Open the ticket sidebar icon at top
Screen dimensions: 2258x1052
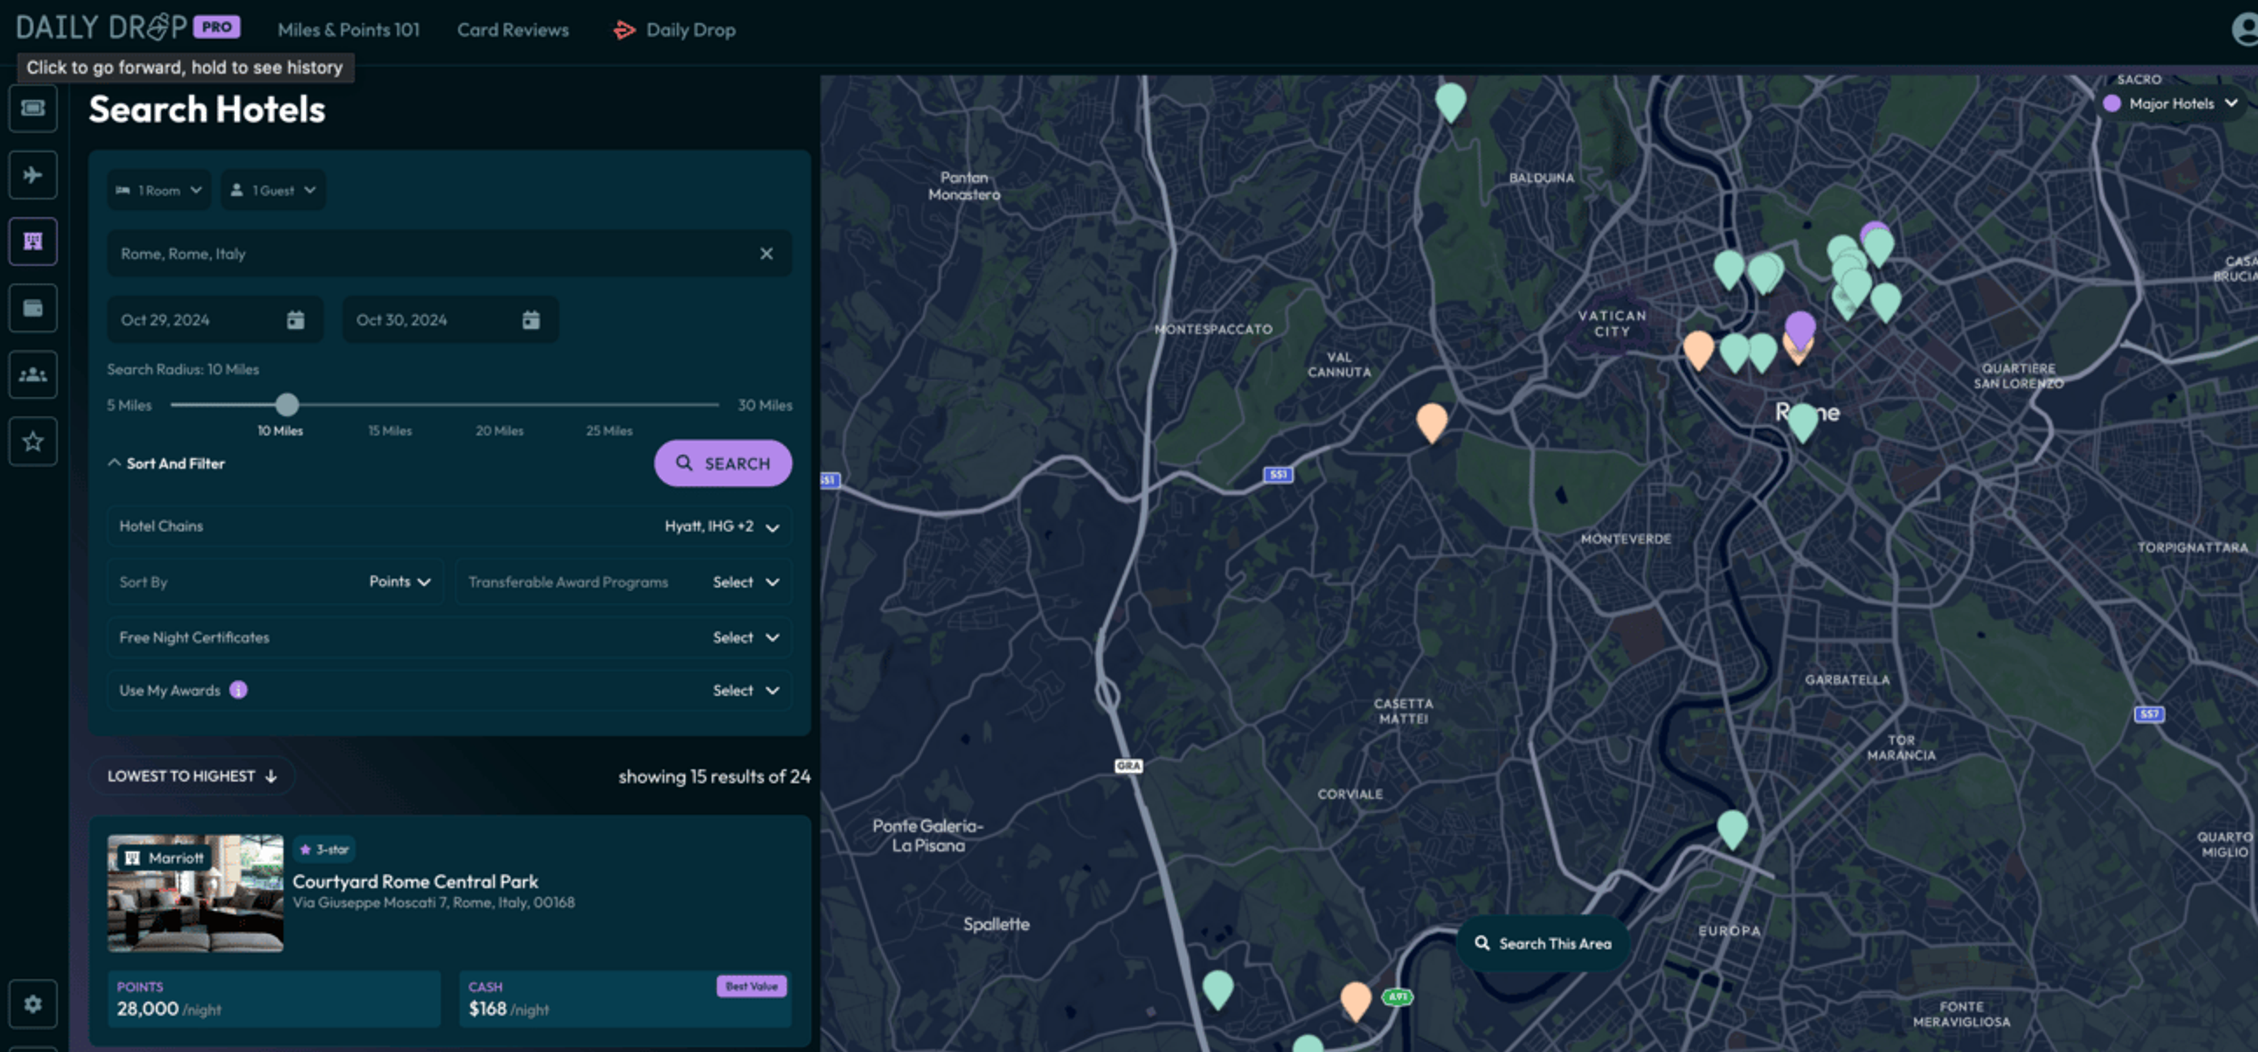[x=34, y=108]
